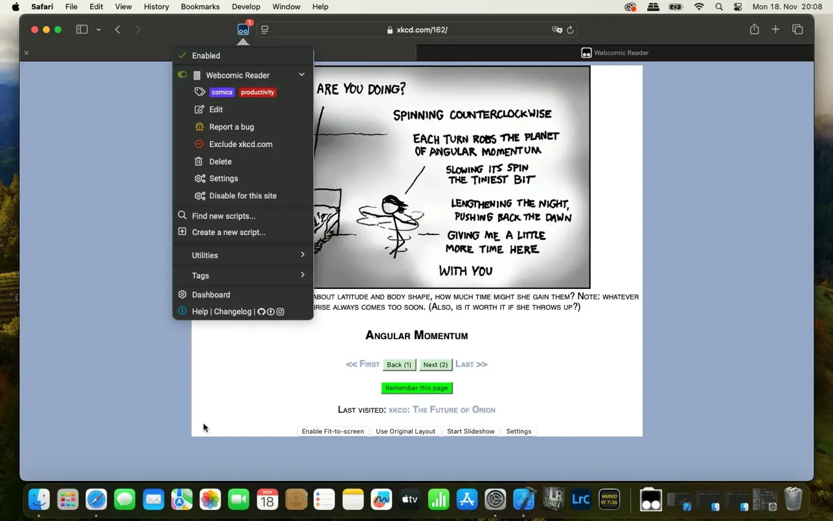Click the Safari share icon

click(754, 29)
